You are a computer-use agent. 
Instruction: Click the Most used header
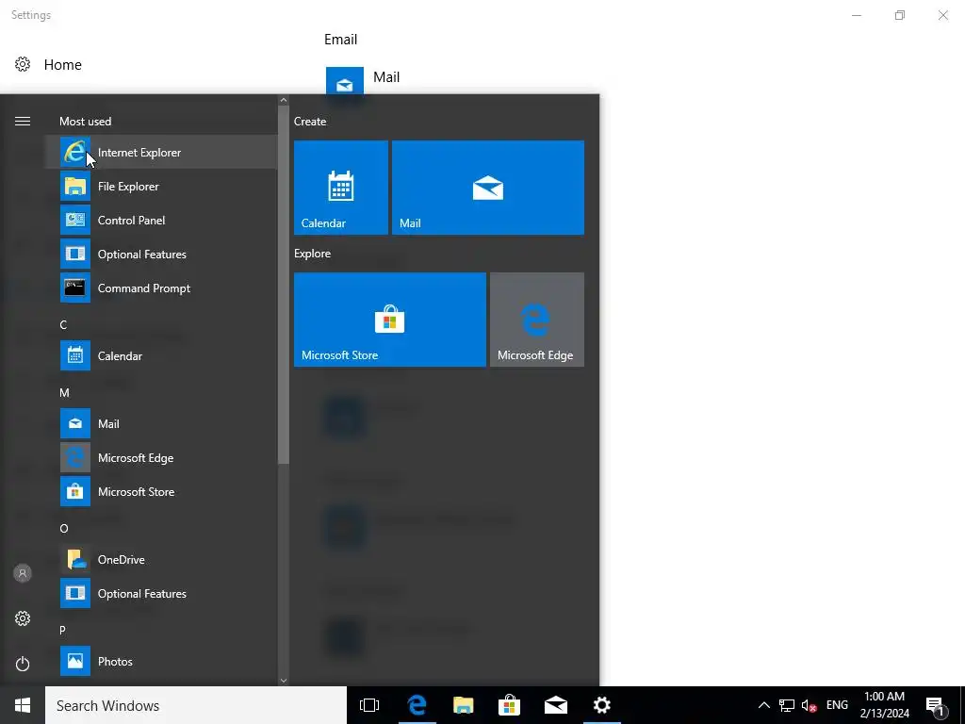click(85, 122)
